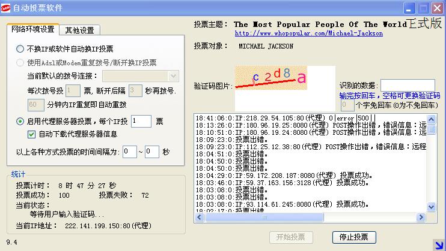This screenshot has height=251, width=446.
Task: Click the 每个IP投 votes field
Action: click(141, 122)
